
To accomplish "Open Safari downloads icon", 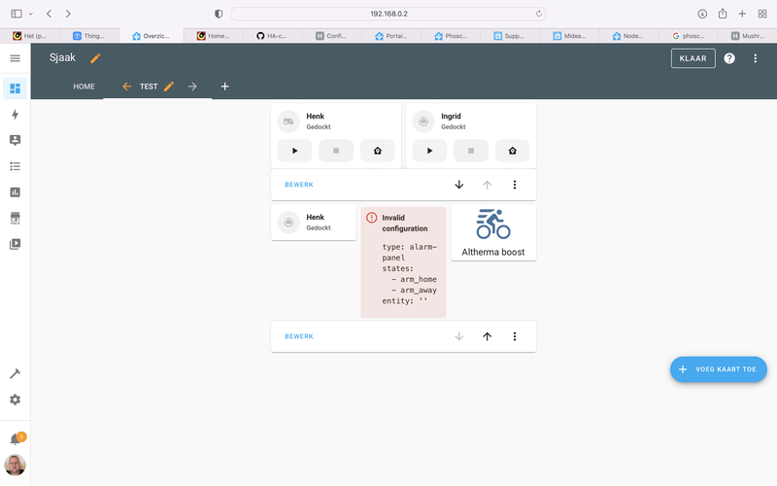I will (x=702, y=14).
